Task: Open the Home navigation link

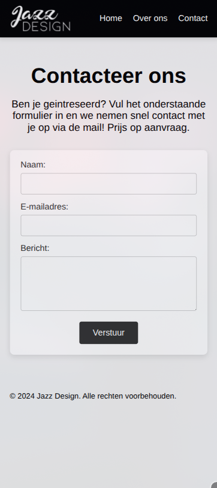Action: click(111, 19)
